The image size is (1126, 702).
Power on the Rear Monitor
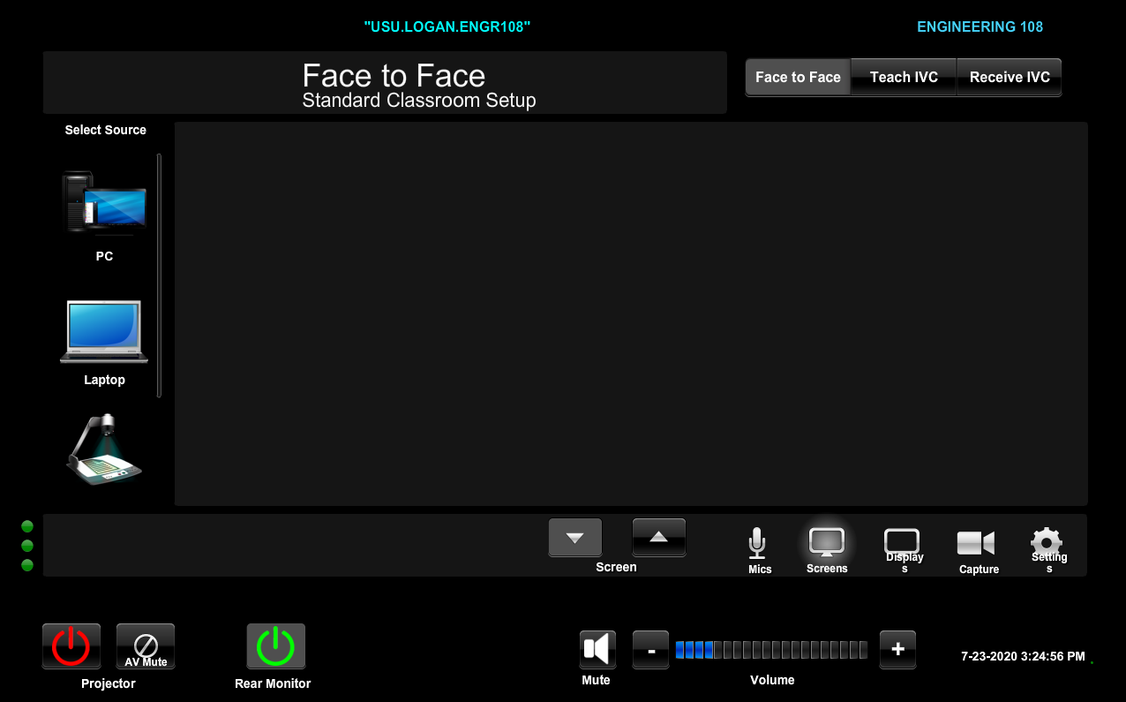pyautogui.click(x=275, y=645)
